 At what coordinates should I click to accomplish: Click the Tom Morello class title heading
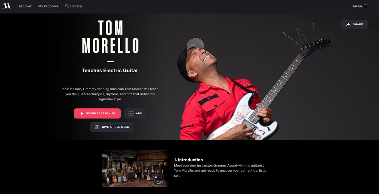tap(110, 37)
